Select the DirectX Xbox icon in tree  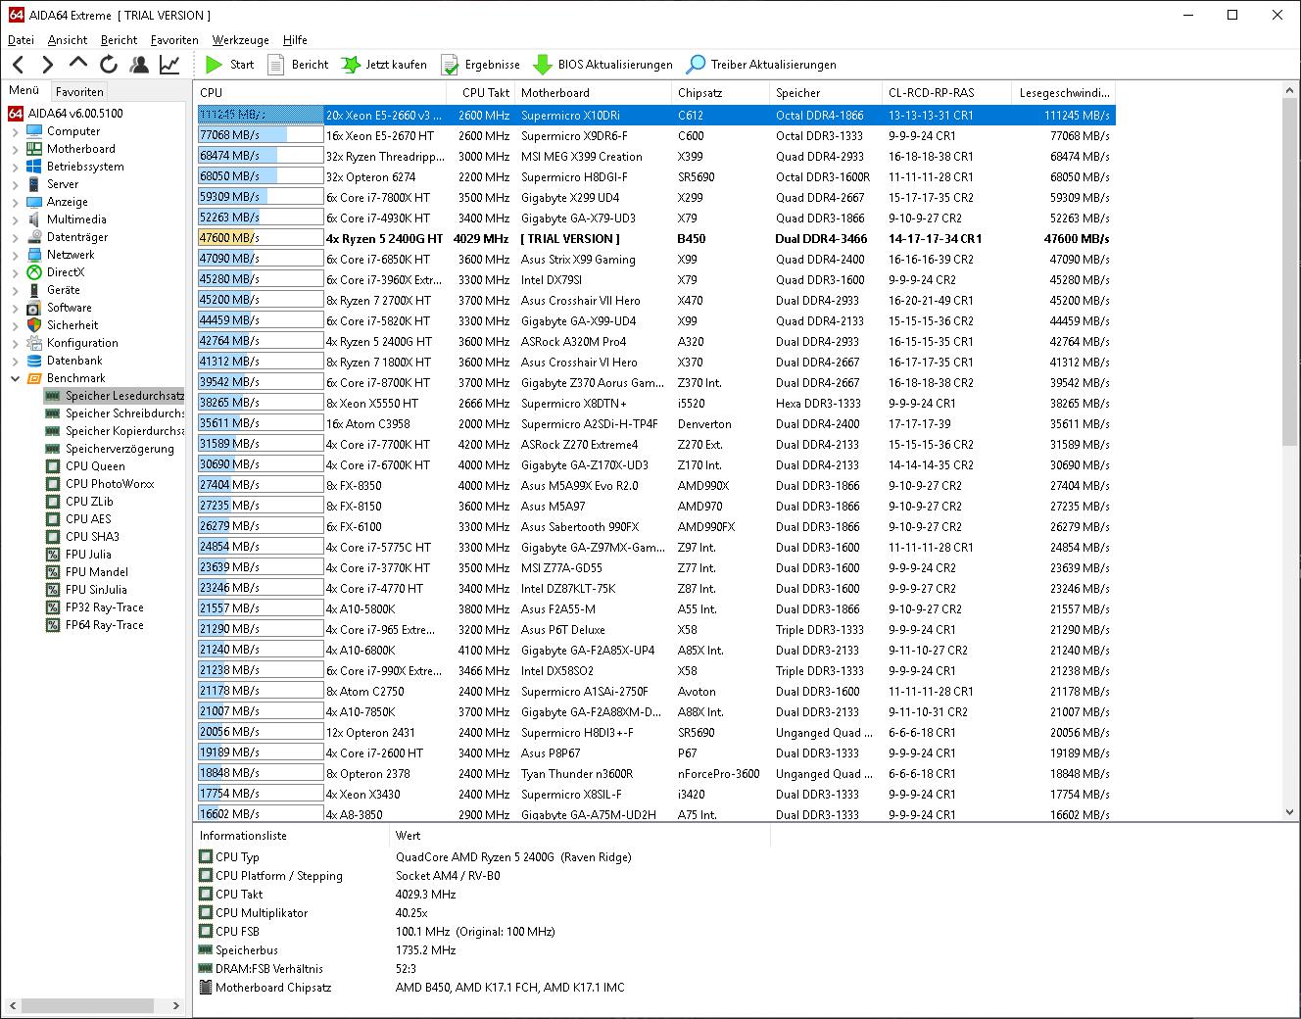click(x=34, y=272)
